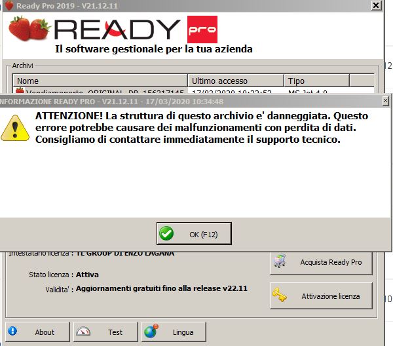Click the shopping cart icon
The height and width of the screenshot is (346, 393).
280,261
